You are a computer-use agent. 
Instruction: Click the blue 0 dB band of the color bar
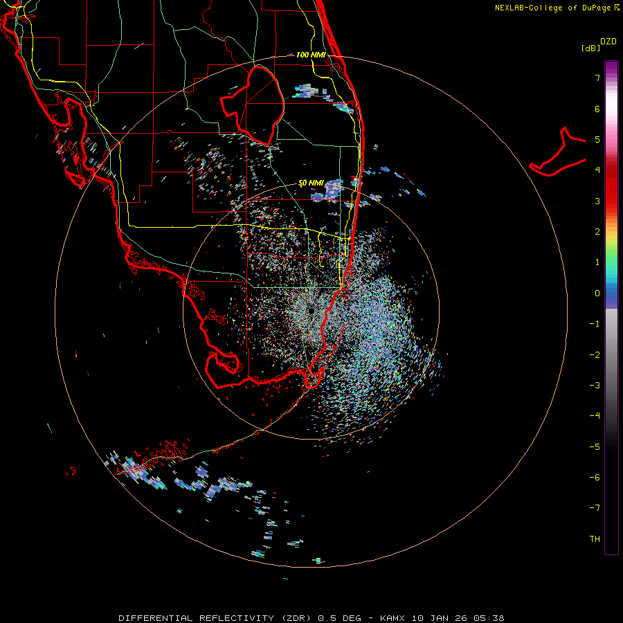611,294
